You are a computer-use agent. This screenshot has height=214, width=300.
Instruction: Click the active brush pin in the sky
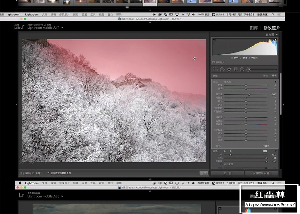point(195,59)
